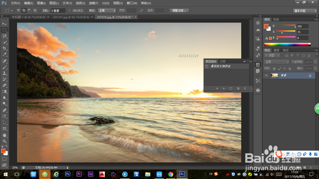Swap width and height values button
Viewport: 319px width, 179px height.
click(141, 11)
